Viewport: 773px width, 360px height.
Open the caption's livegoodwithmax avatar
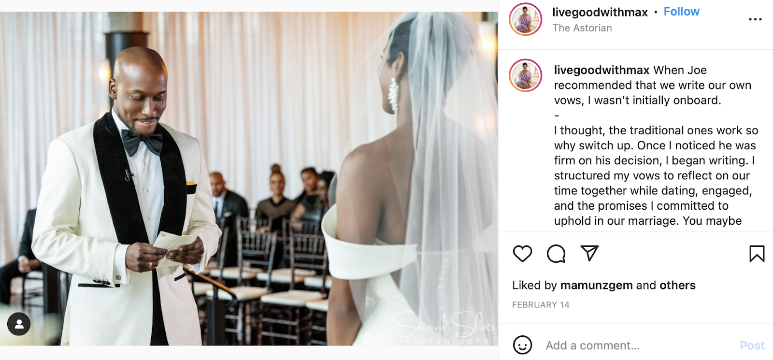point(526,75)
